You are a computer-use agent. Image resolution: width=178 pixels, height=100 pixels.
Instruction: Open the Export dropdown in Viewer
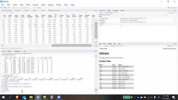113,46
